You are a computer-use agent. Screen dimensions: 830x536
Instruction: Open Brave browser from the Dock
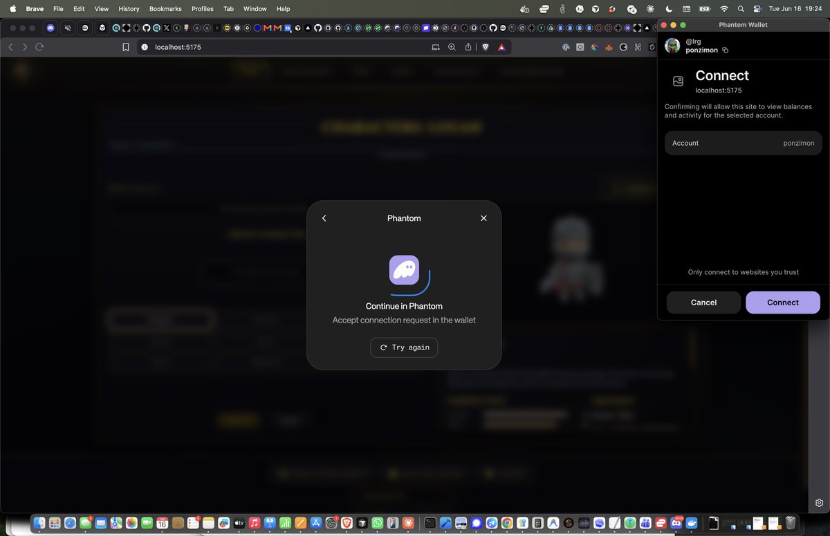coord(347,524)
